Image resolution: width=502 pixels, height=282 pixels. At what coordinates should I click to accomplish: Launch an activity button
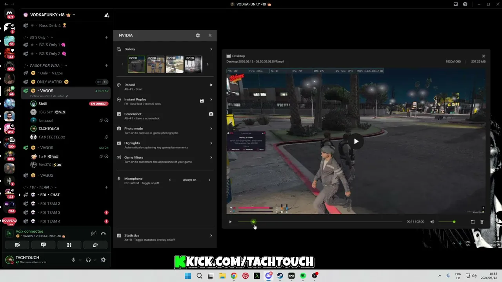pyautogui.click(x=69, y=245)
